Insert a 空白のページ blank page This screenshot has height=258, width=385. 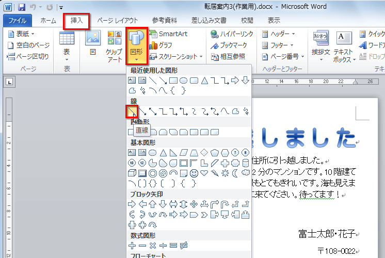[29, 45]
